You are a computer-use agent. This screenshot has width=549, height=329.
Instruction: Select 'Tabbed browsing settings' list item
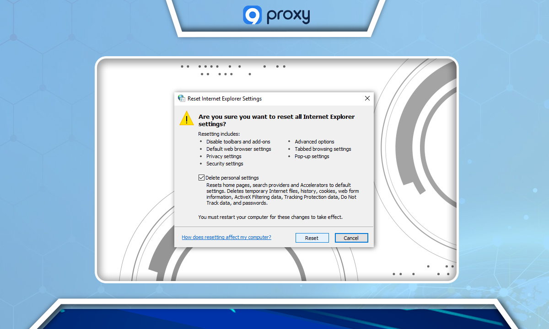[323, 149]
